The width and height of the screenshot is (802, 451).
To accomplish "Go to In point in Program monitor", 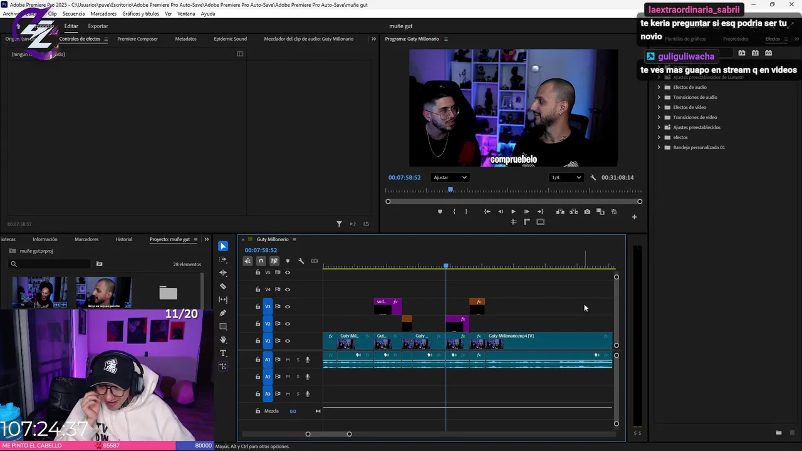I will click(487, 212).
